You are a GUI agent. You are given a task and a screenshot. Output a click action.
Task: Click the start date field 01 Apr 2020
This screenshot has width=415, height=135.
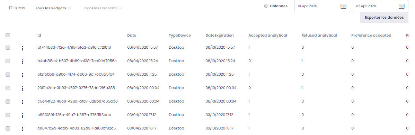(322, 6)
